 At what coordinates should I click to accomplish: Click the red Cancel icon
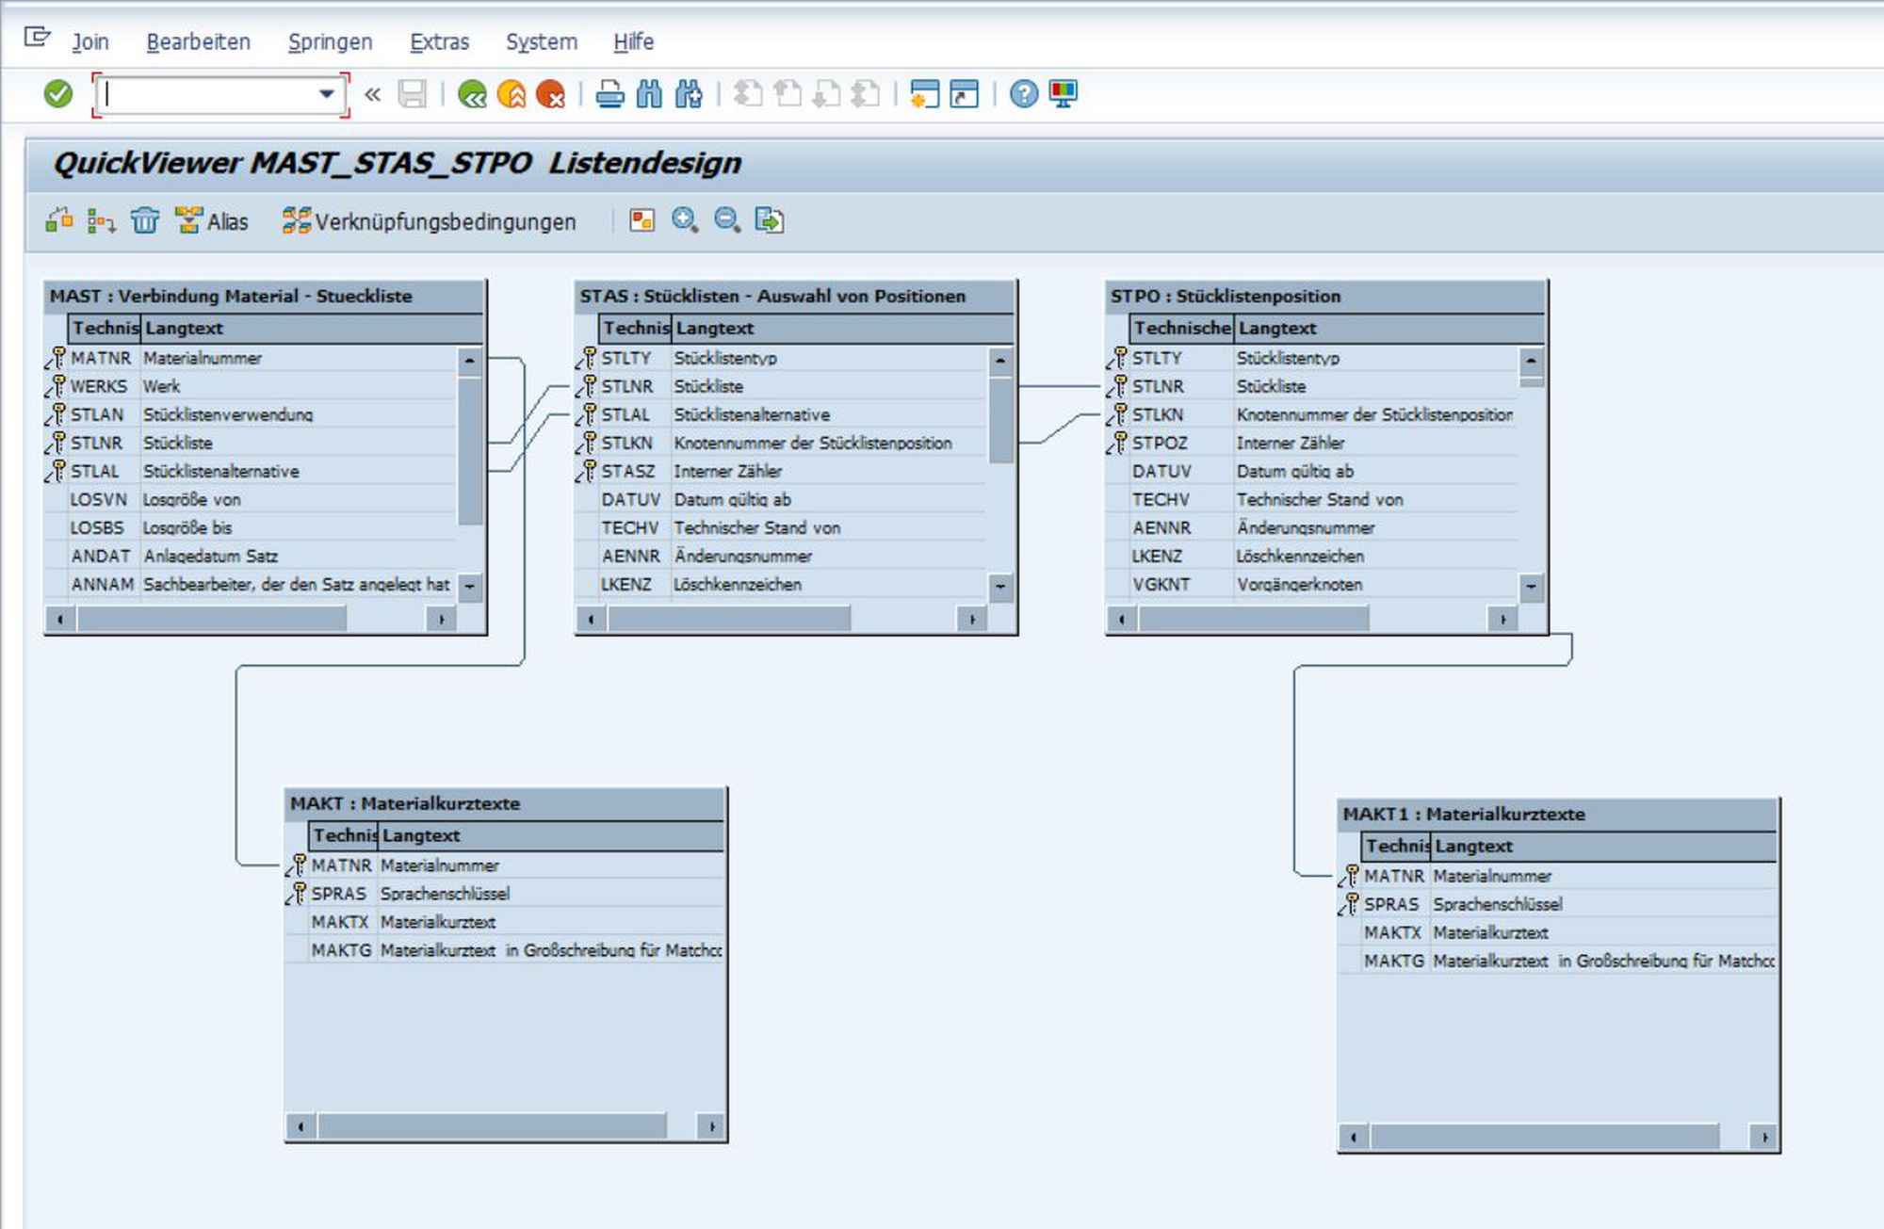pos(550,94)
